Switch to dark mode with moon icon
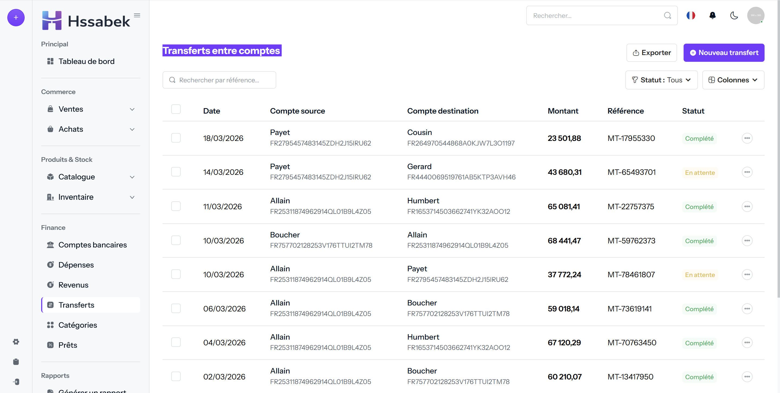Viewport: 780px width, 393px height. point(734,15)
